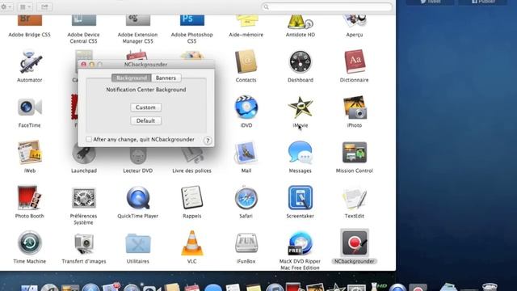
Task: Open Livre des polices label
Action: (192, 171)
